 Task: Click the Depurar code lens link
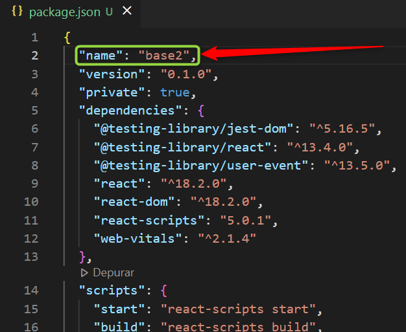tap(113, 273)
